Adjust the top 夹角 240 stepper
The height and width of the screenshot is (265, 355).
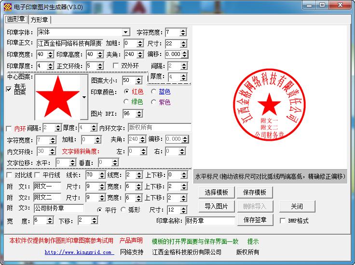pos(140,54)
